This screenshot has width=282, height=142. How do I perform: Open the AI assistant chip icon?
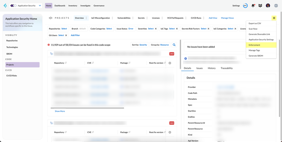click(276, 6)
